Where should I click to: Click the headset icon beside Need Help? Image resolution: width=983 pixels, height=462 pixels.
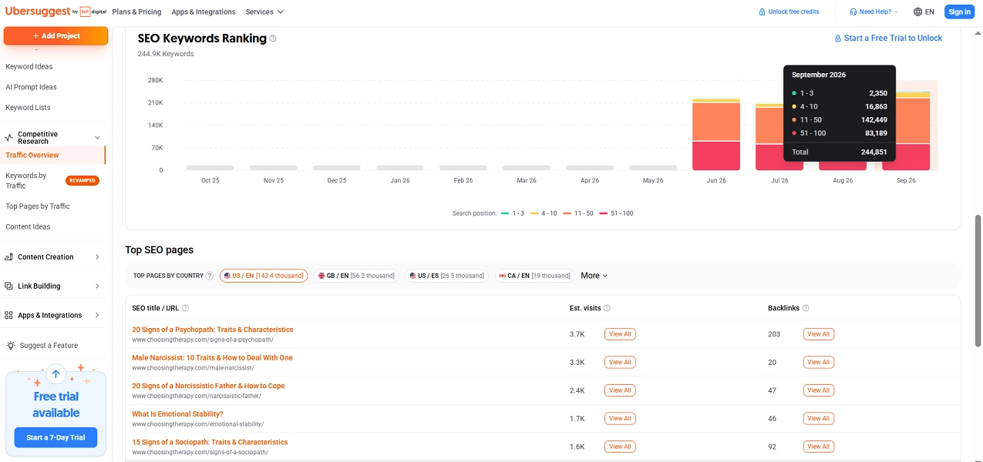tap(853, 12)
